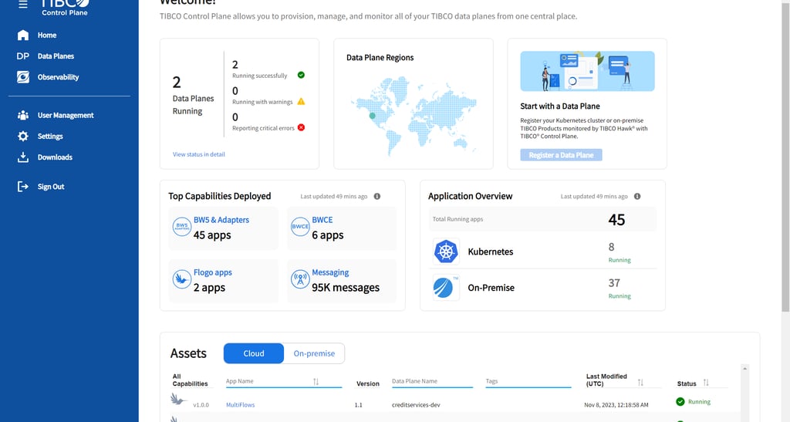This screenshot has height=422, width=790.
Task: Click the Kubernetes wheel icon
Action: click(446, 252)
